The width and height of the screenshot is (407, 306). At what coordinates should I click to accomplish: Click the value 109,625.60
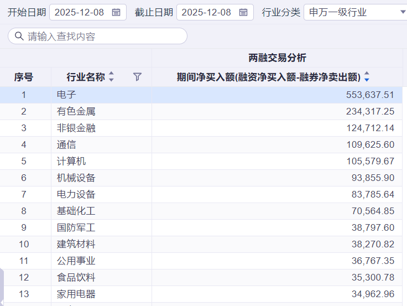pyautogui.click(x=371, y=144)
